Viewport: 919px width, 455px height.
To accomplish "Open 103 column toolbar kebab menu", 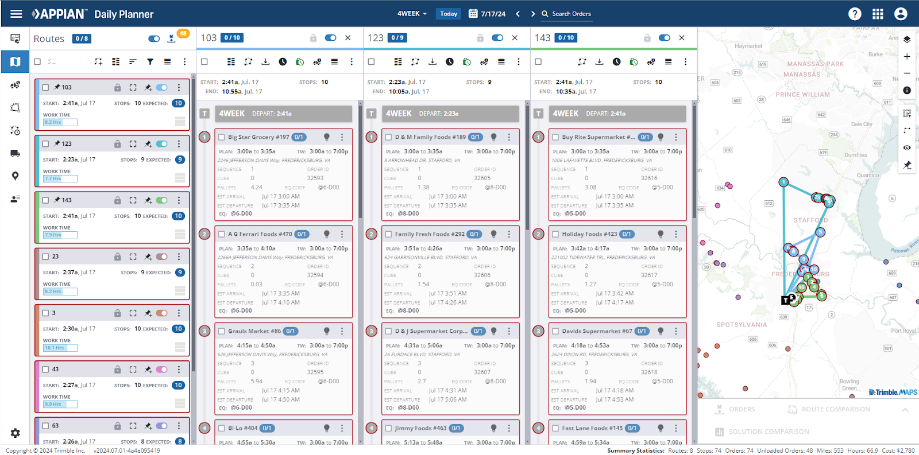I will point(352,61).
